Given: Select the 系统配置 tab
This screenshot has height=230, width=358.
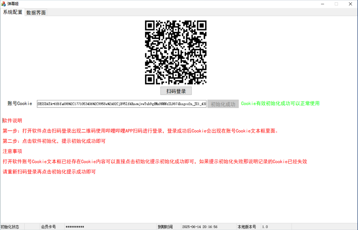Looking at the screenshot, I should (x=12, y=12).
